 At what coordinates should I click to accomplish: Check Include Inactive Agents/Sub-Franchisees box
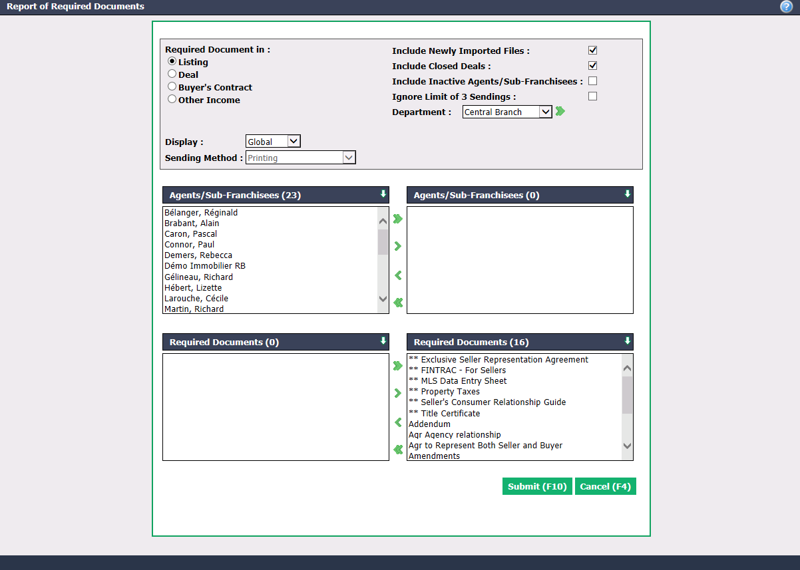pos(592,81)
